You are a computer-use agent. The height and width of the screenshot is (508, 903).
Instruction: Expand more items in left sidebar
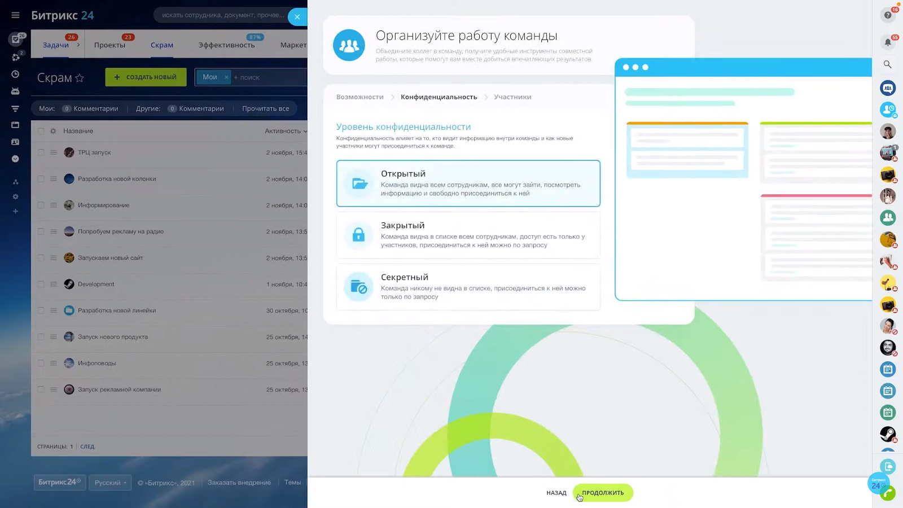[x=15, y=159]
